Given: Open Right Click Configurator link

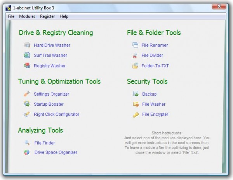Looking at the screenshot, I should pos(56,114).
